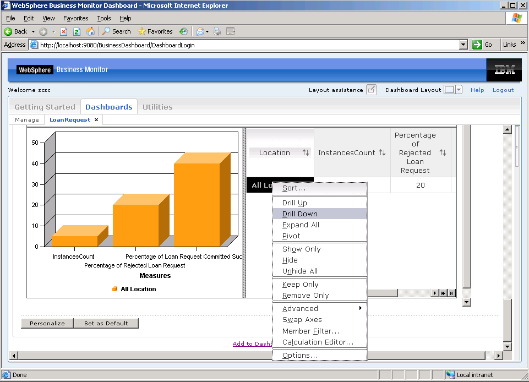Click the Edit page toolbar icon
The width and height of the screenshot is (529, 382).
click(x=231, y=32)
